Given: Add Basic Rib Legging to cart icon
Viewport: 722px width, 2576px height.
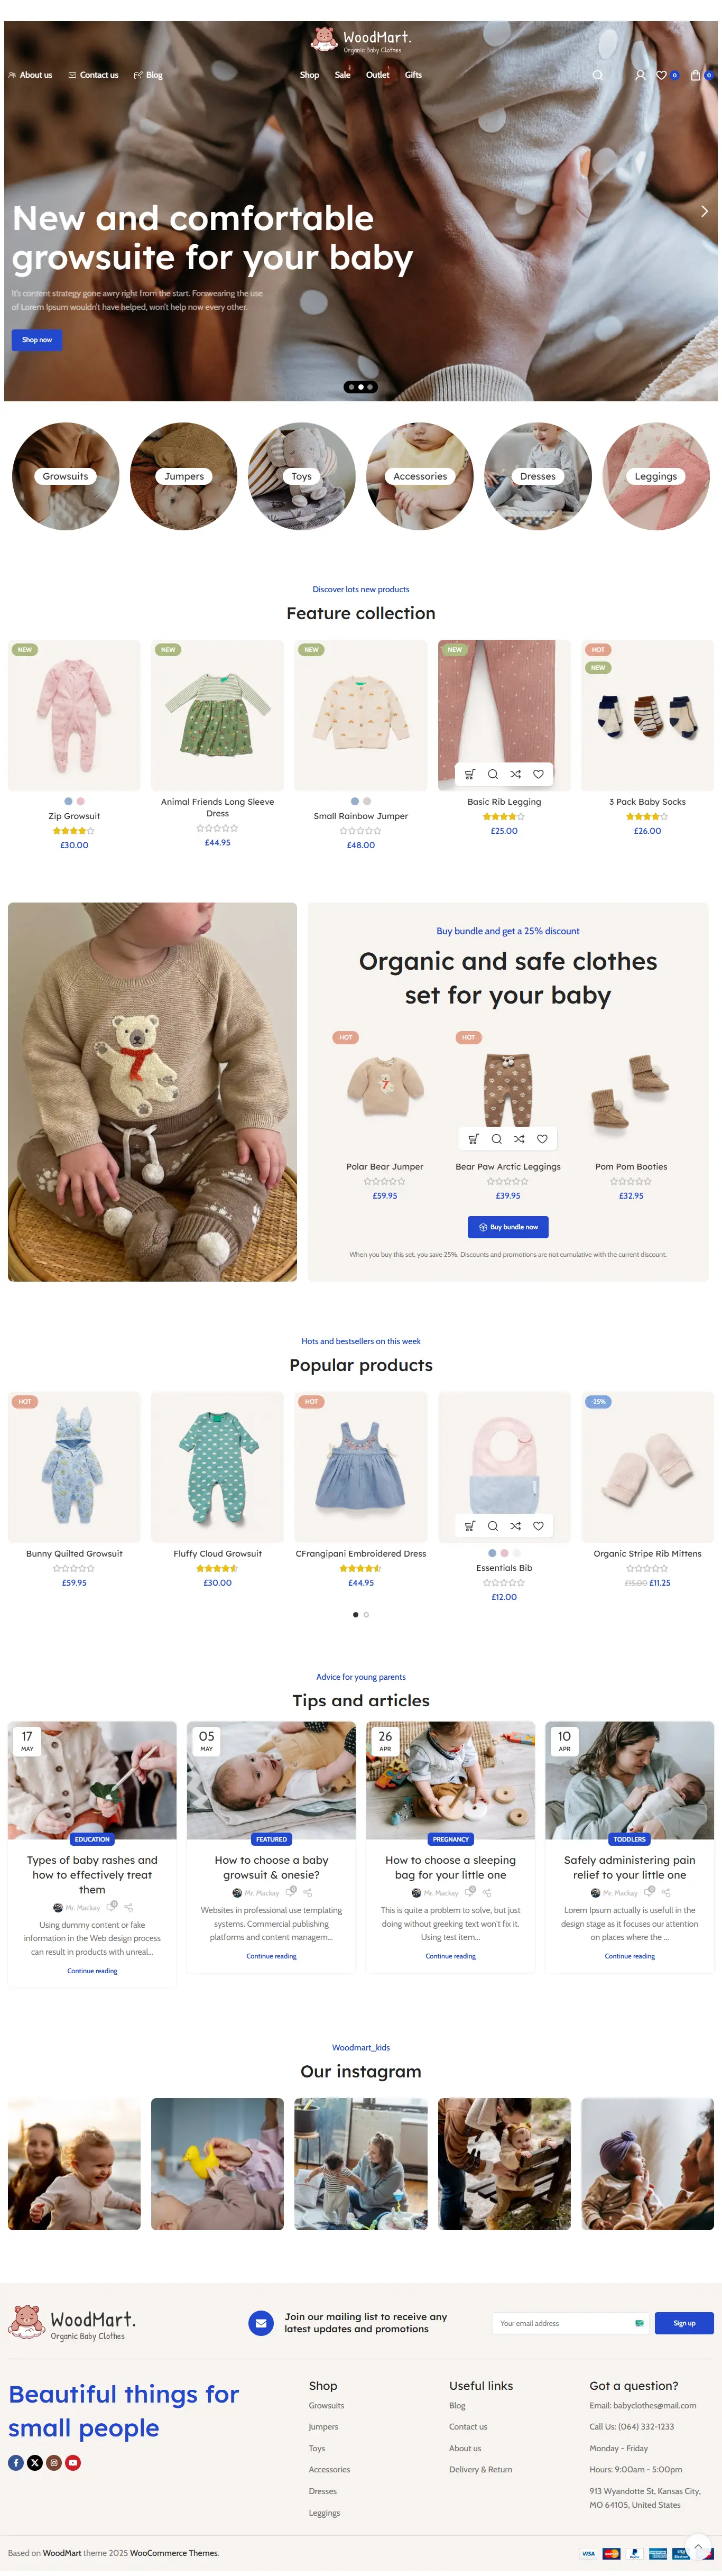Looking at the screenshot, I should point(470,774).
